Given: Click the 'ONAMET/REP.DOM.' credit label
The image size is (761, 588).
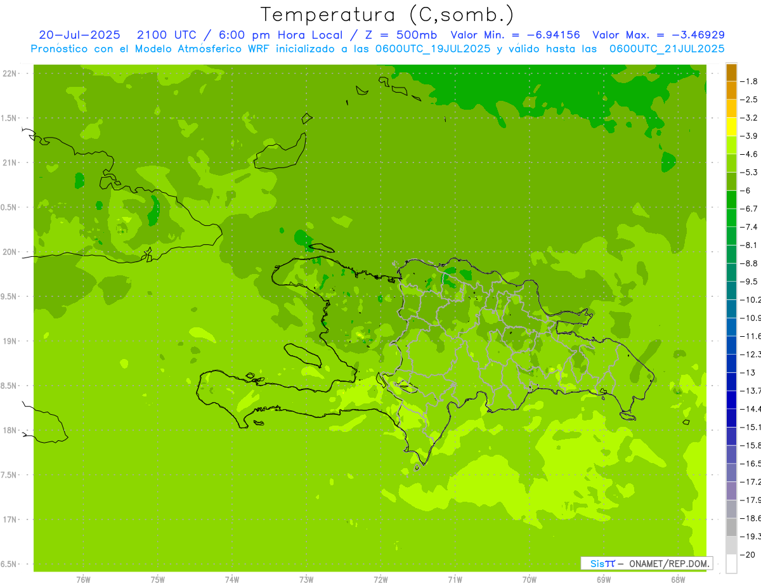Looking at the screenshot, I should 669,563.
